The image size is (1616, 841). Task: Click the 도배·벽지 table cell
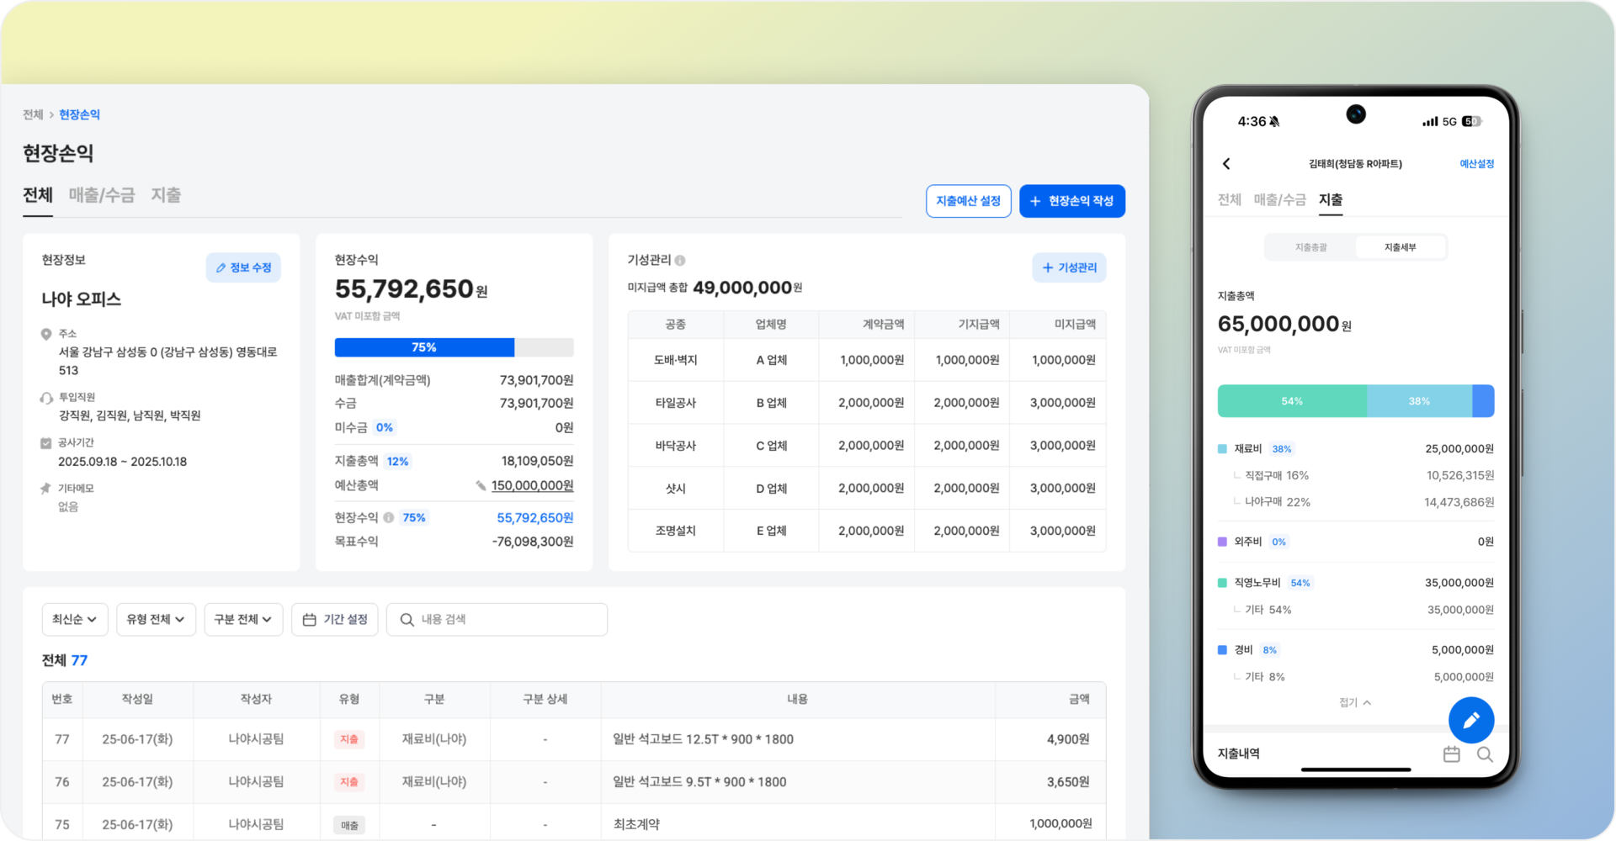(x=676, y=360)
